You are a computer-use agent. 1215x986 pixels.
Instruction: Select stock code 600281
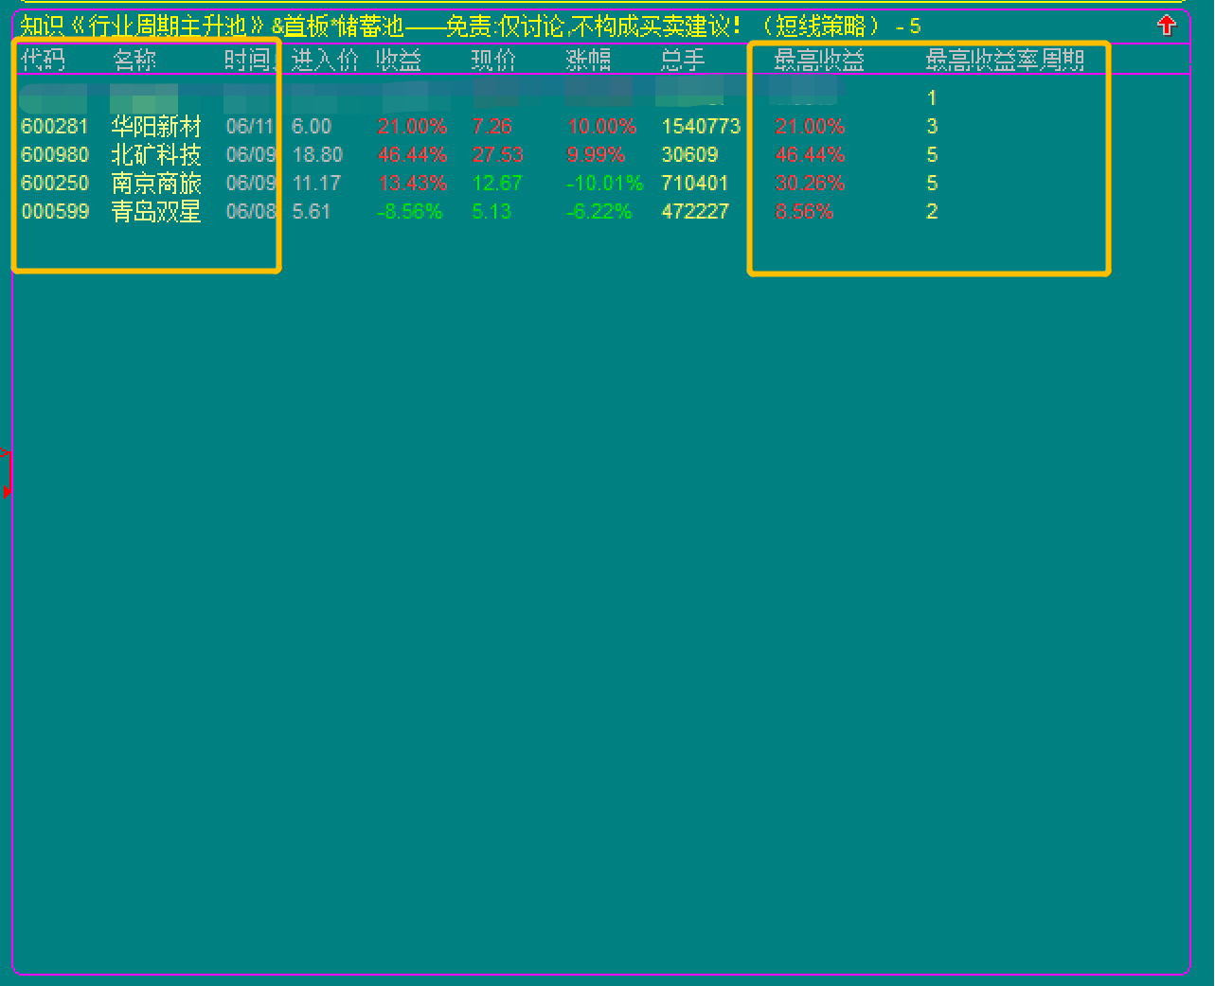click(x=55, y=127)
